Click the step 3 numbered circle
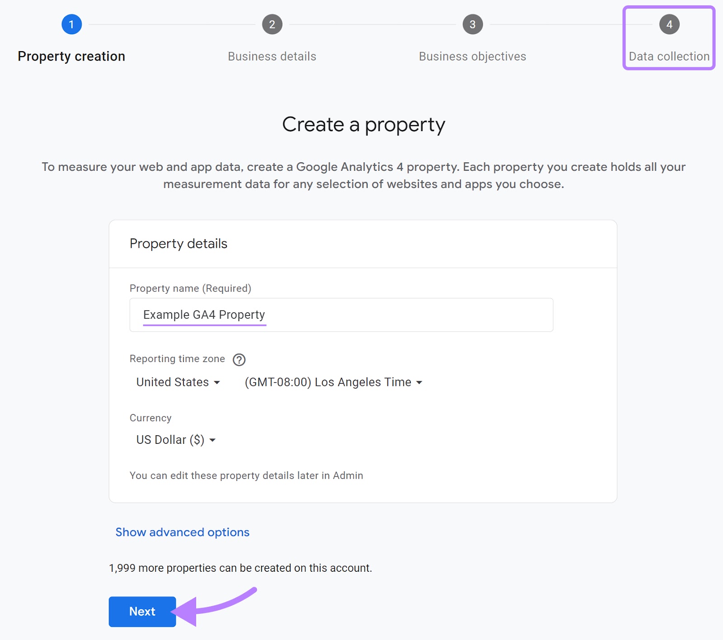This screenshot has height=640, width=723. tap(472, 24)
